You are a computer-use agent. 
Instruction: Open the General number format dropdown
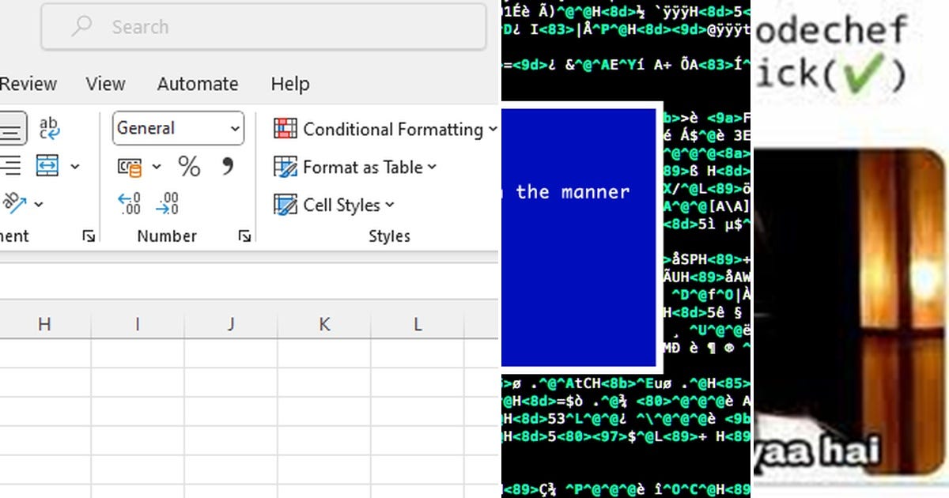178,128
